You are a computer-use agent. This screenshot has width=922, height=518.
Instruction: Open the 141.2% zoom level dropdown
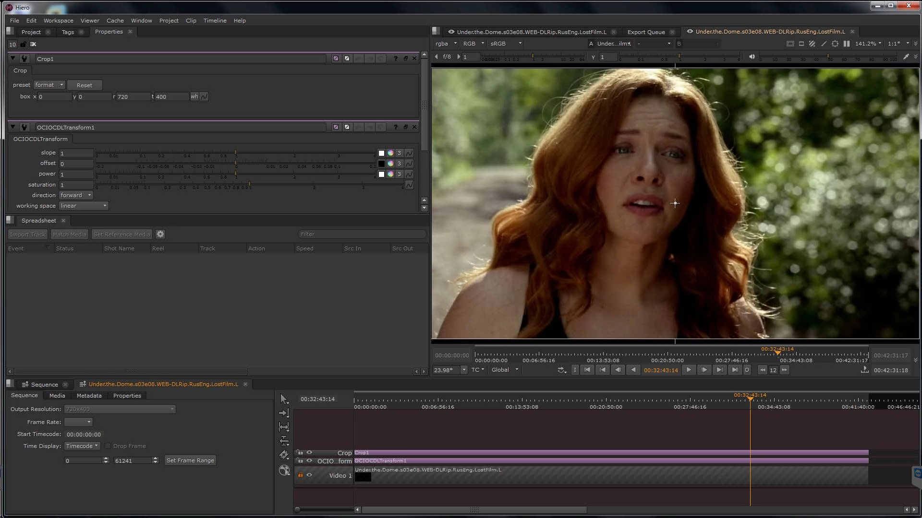868,44
